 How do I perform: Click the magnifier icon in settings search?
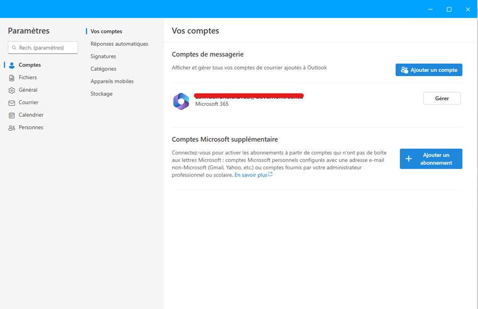pos(14,48)
